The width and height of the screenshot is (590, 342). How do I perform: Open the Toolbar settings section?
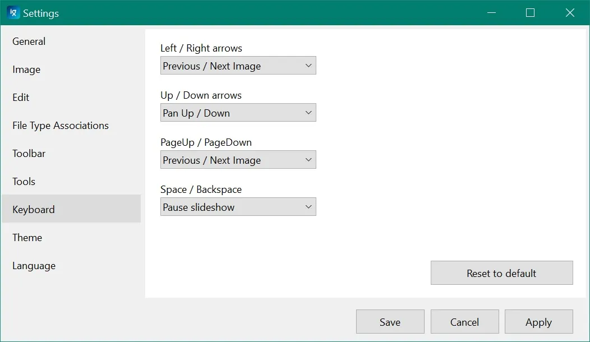pyautogui.click(x=71, y=154)
